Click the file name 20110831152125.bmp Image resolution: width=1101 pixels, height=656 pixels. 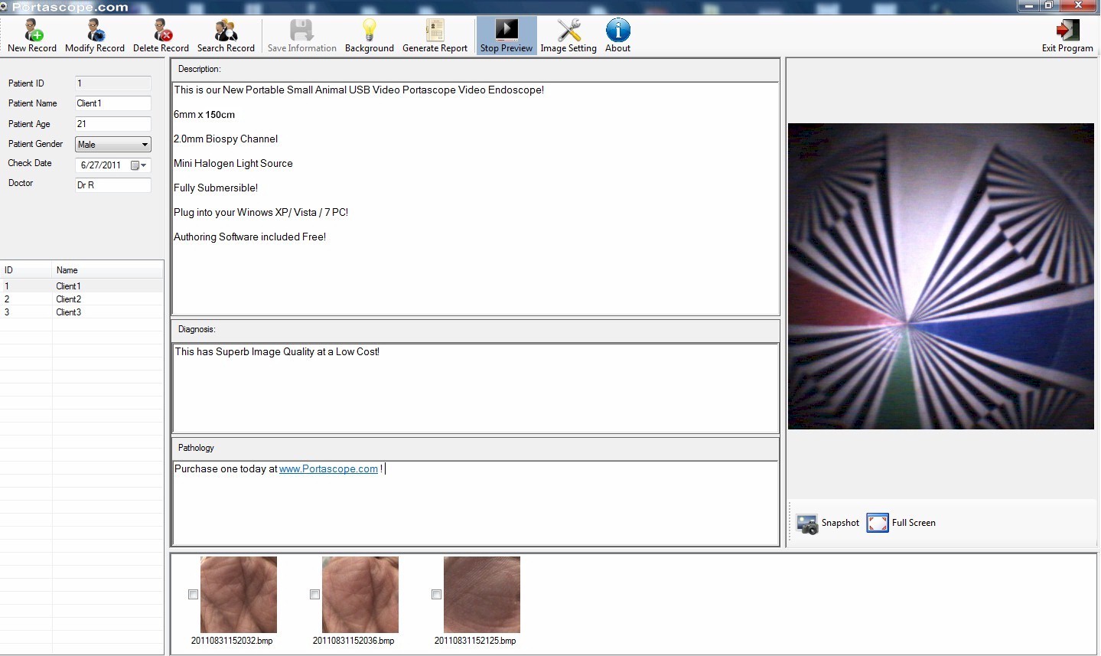[x=475, y=641]
